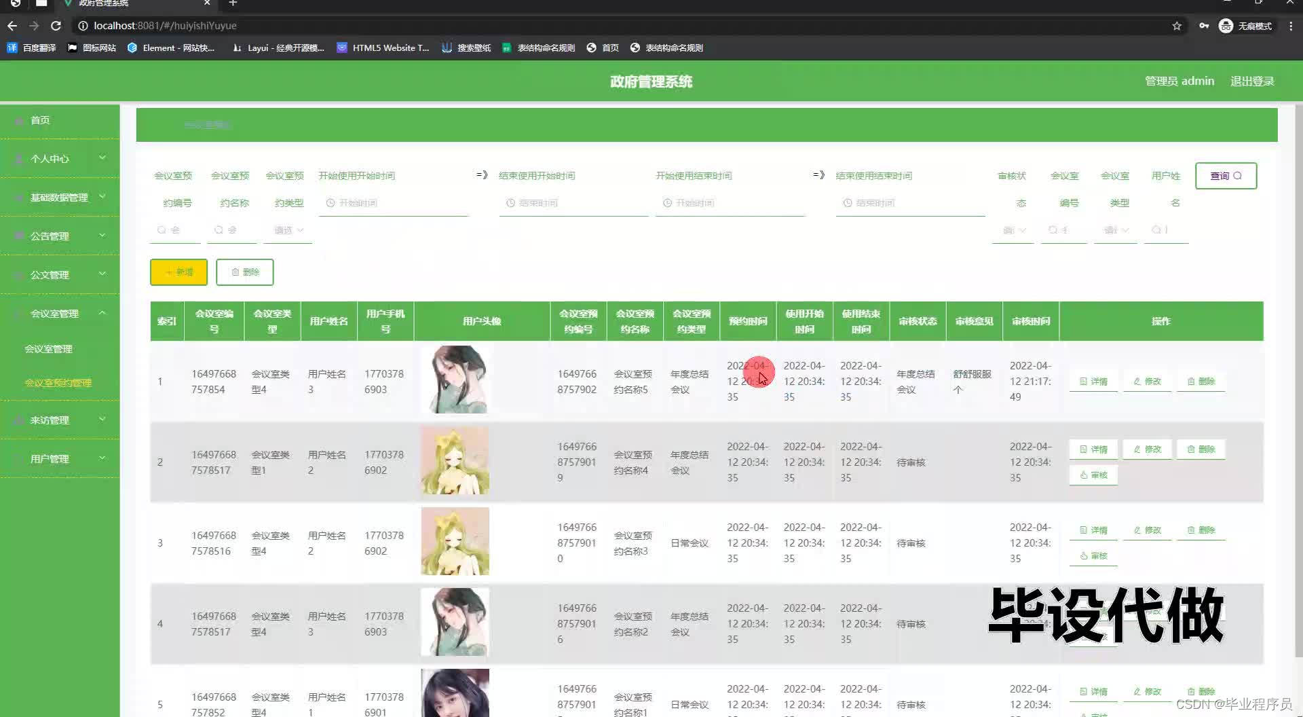
Task: Click 修改 for row 1
Action: coord(1147,382)
